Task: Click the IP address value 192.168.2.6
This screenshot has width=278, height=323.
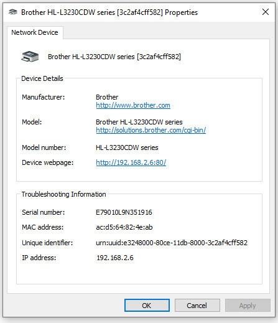Action: click(x=115, y=258)
